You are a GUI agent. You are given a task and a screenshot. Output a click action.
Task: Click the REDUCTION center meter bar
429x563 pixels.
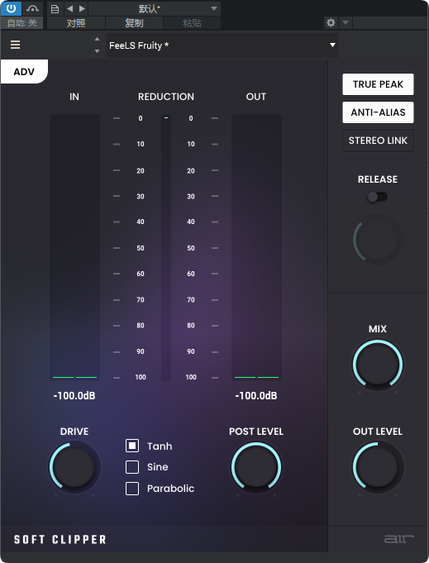[x=166, y=248]
